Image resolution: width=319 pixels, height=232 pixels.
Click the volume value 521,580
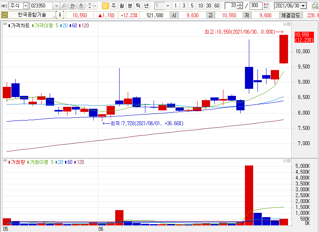(155, 15)
